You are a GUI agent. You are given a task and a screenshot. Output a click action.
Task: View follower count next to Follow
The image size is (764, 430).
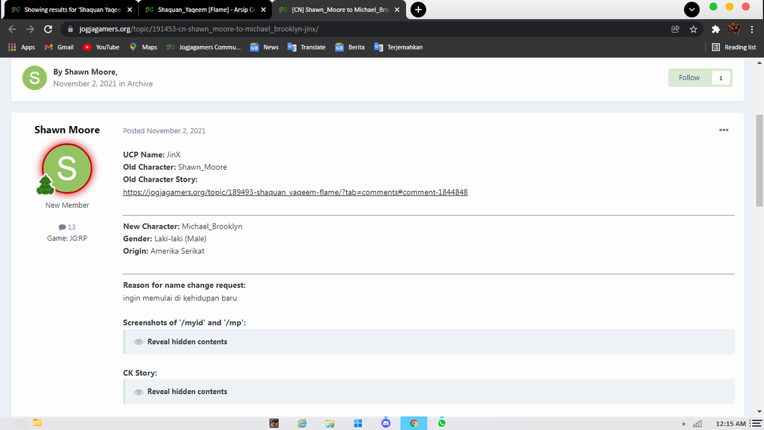720,78
